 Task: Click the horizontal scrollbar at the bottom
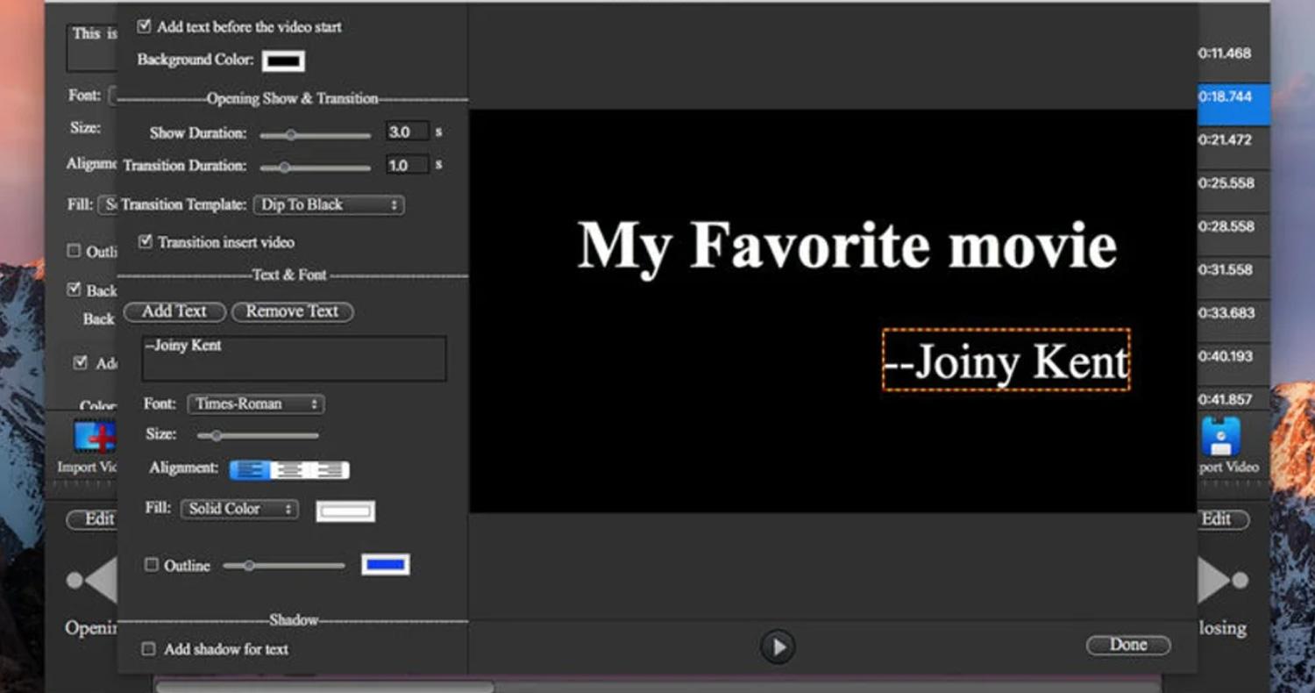click(x=324, y=687)
